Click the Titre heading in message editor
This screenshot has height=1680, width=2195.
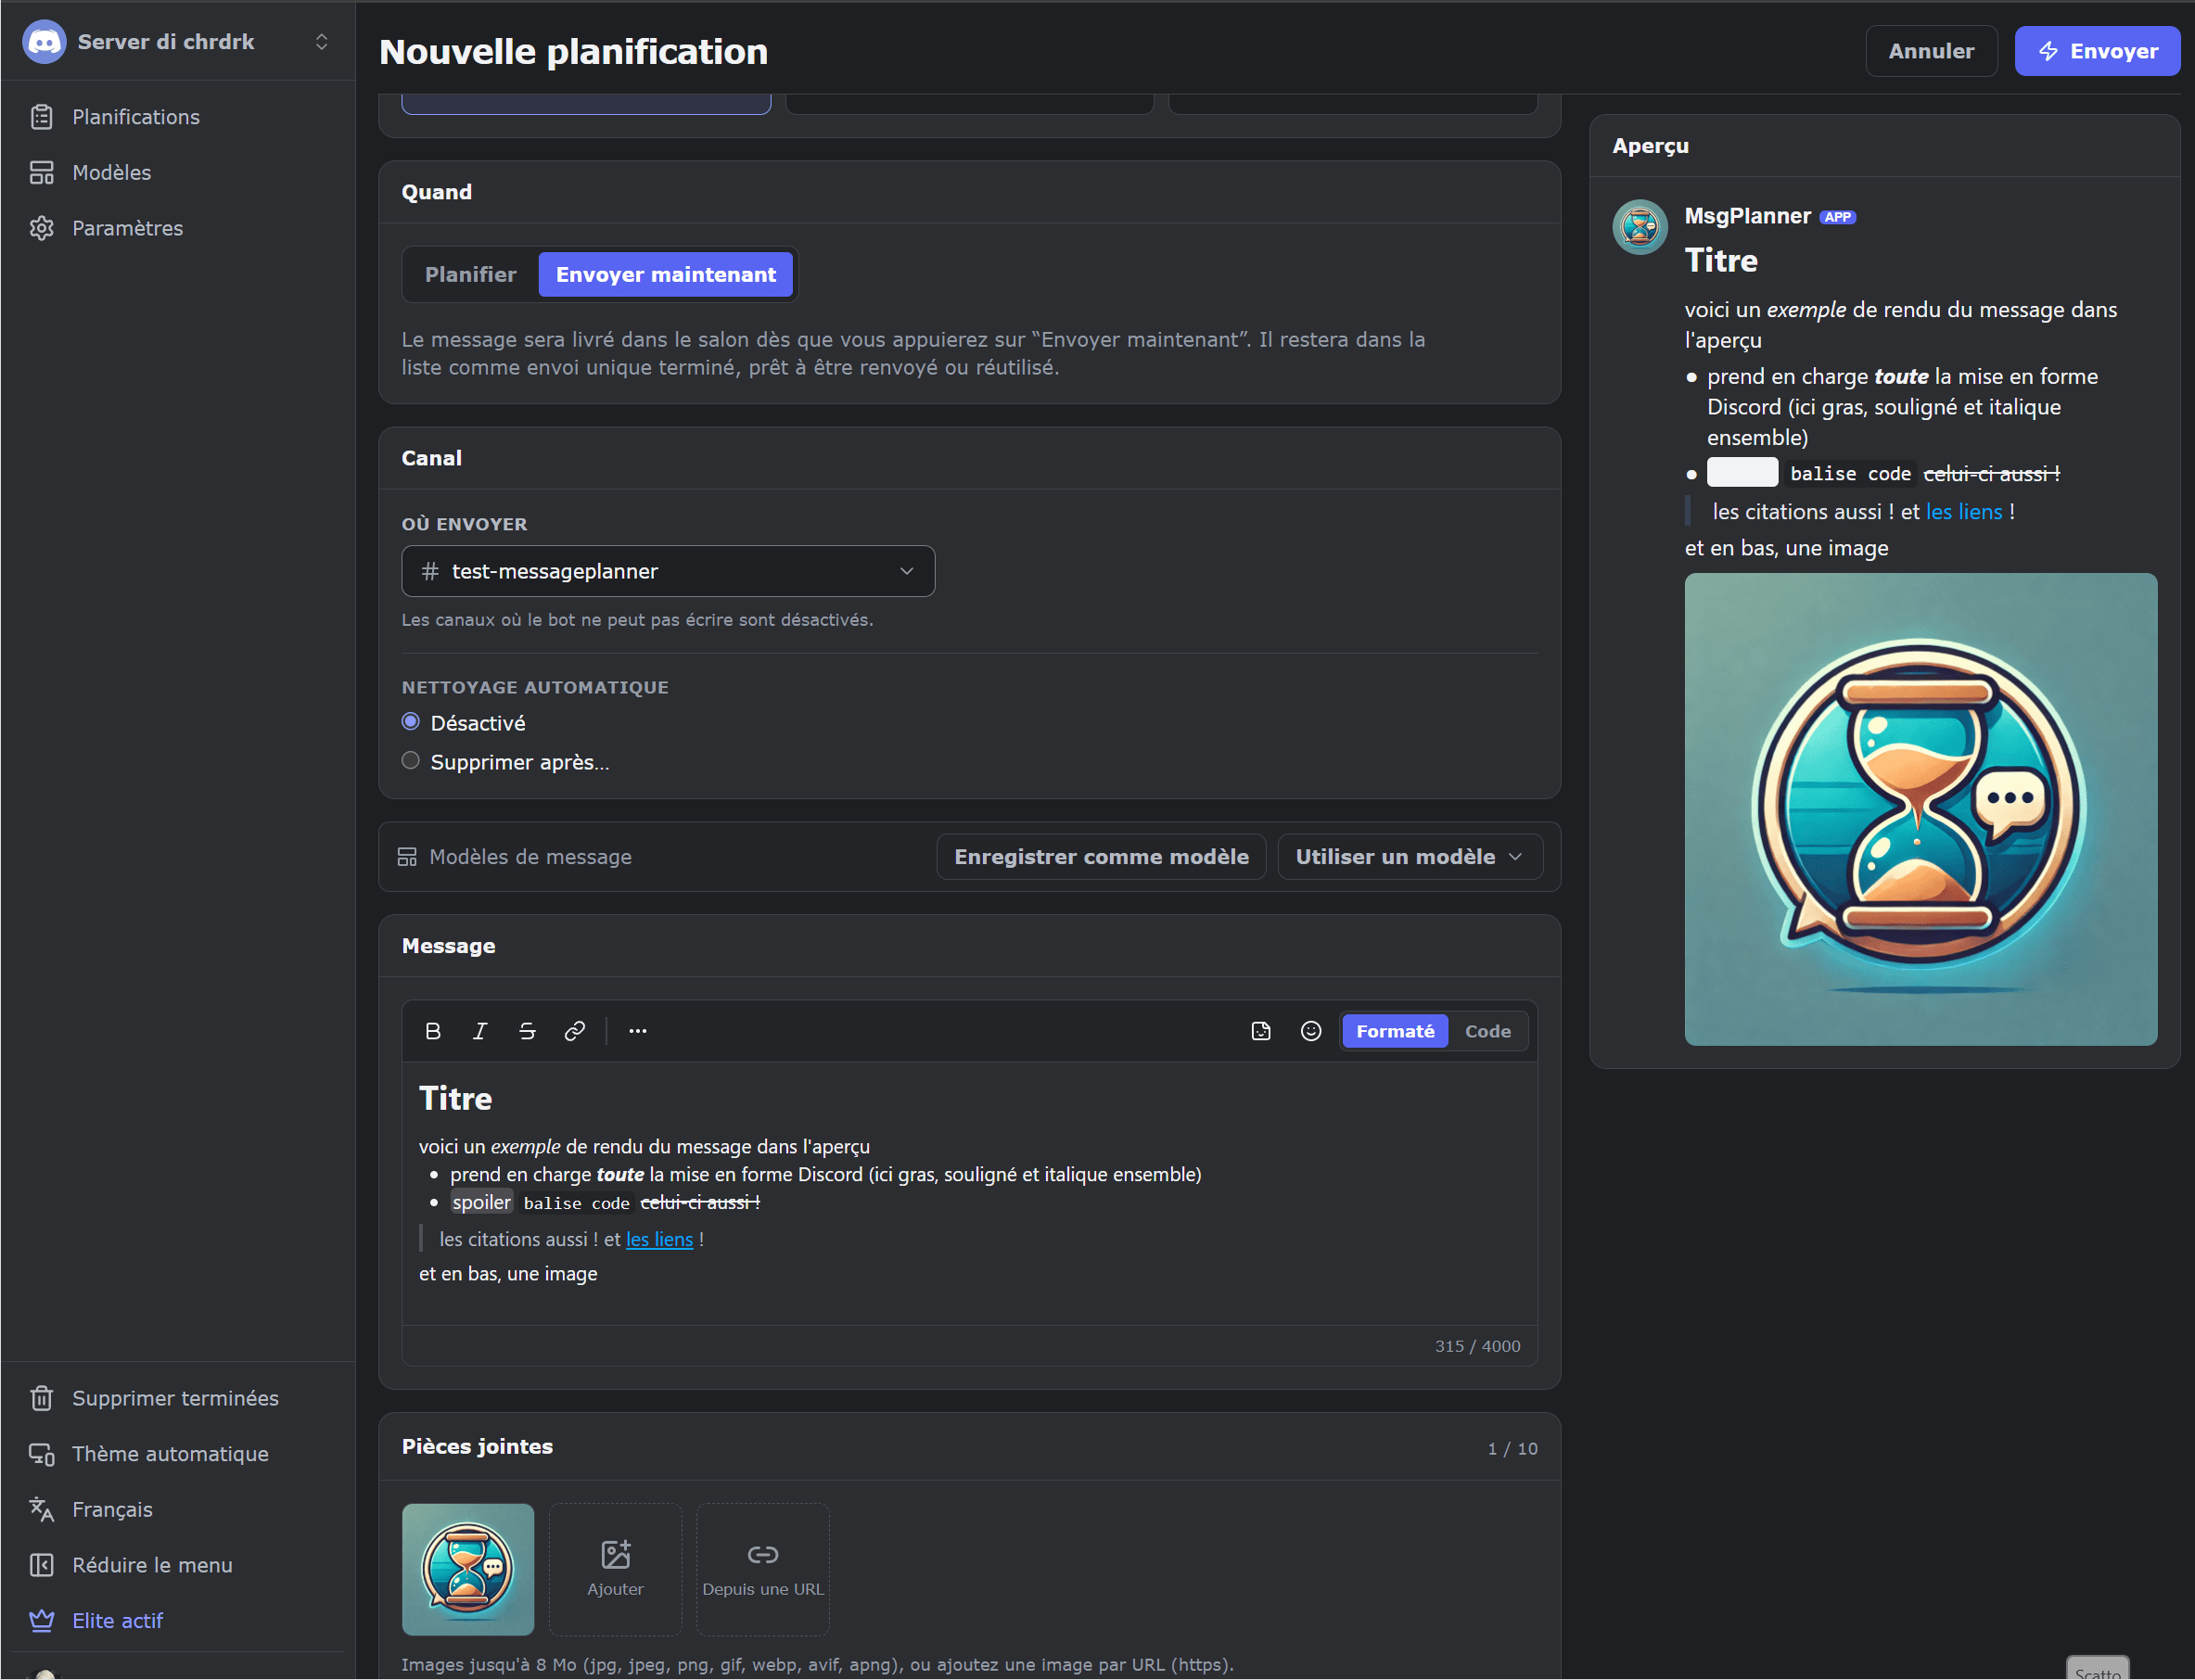click(455, 1099)
